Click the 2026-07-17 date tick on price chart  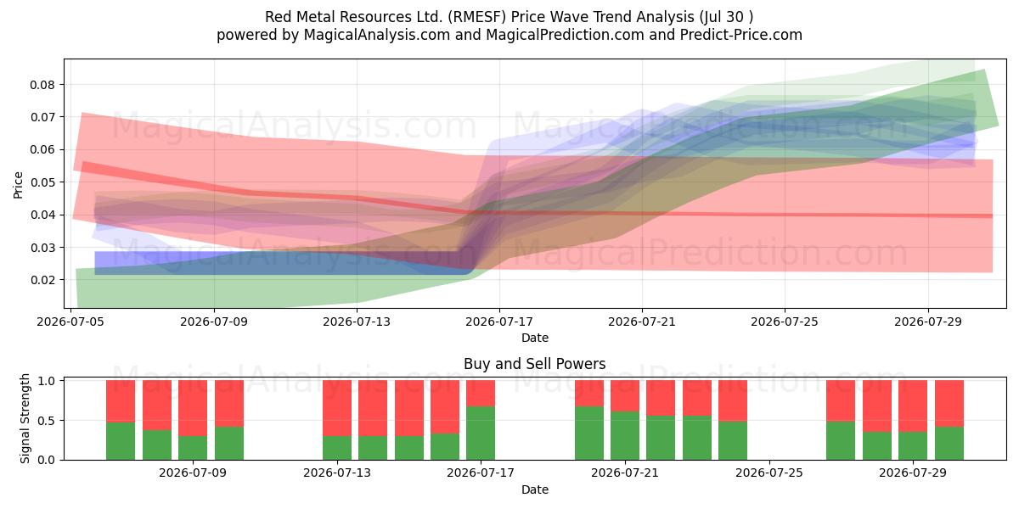click(x=499, y=322)
